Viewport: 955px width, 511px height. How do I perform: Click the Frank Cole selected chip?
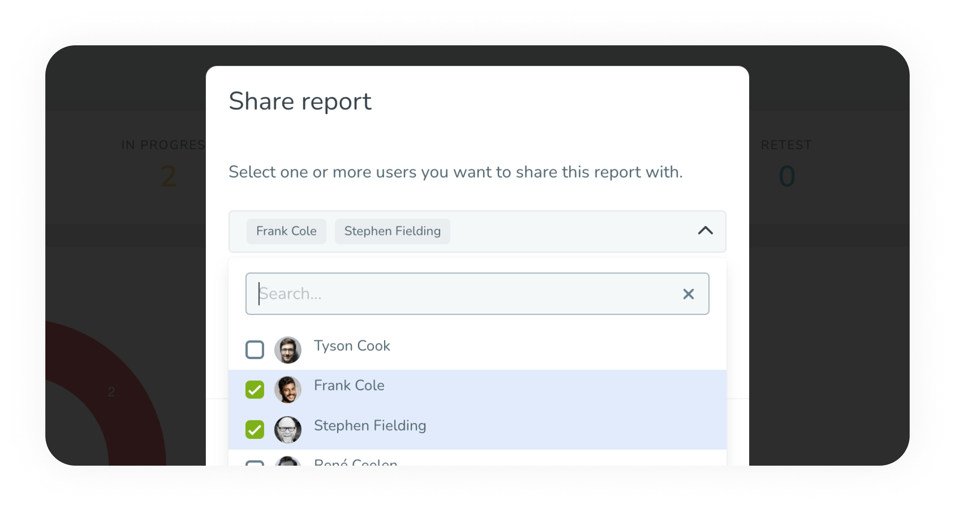pyautogui.click(x=286, y=231)
